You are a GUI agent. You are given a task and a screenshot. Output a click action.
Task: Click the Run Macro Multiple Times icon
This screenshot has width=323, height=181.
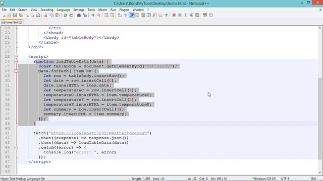[x=191, y=15]
